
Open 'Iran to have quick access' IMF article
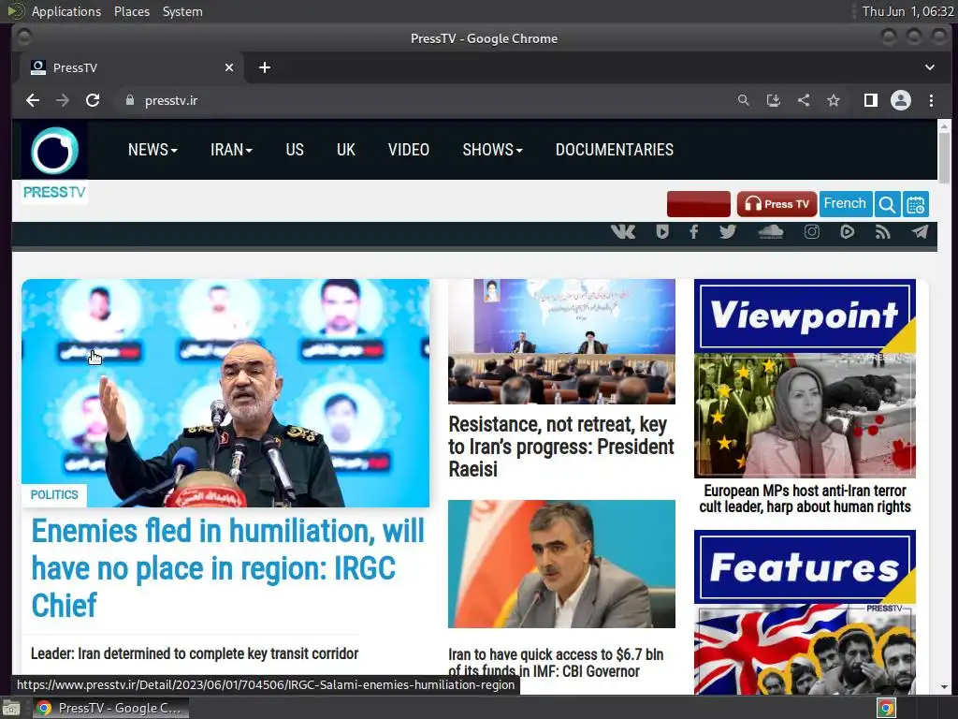click(x=556, y=663)
